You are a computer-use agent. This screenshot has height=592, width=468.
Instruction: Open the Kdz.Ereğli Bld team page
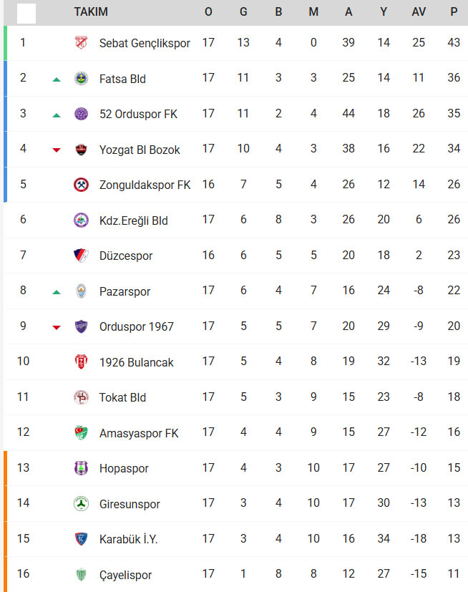click(x=133, y=220)
